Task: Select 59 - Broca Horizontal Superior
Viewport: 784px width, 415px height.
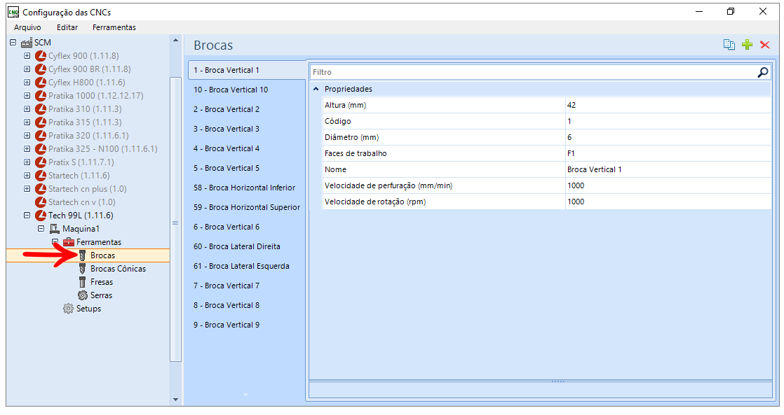Action: click(x=247, y=207)
